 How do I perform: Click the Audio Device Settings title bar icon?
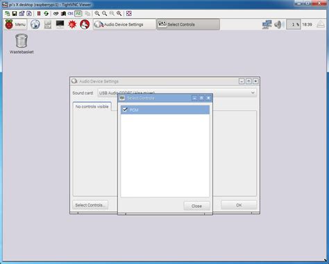pyautogui.click(x=74, y=81)
